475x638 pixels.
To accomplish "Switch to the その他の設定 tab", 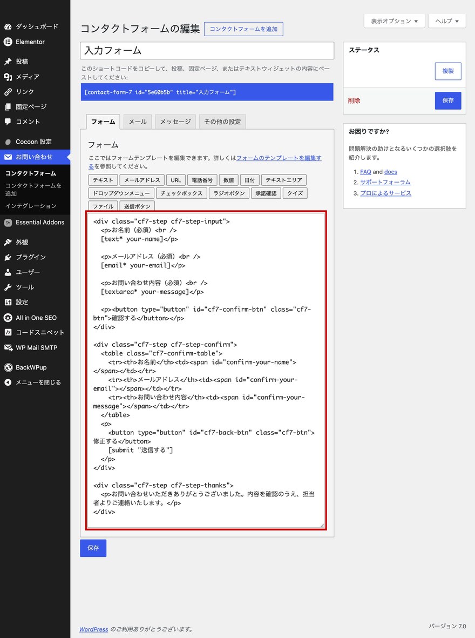I will pyautogui.click(x=222, y=122).
